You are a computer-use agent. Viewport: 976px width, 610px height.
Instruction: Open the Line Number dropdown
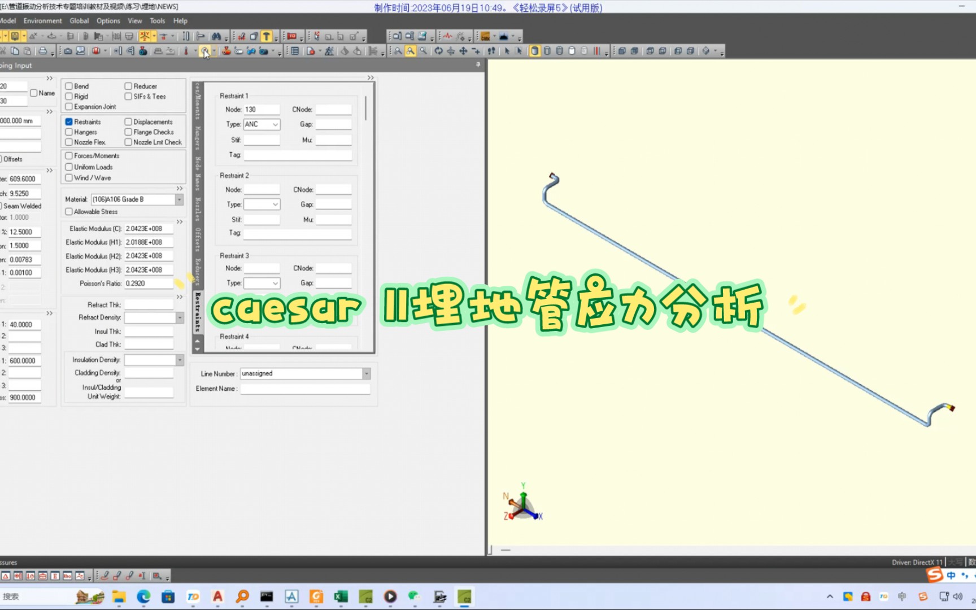[x=367, y=374]
